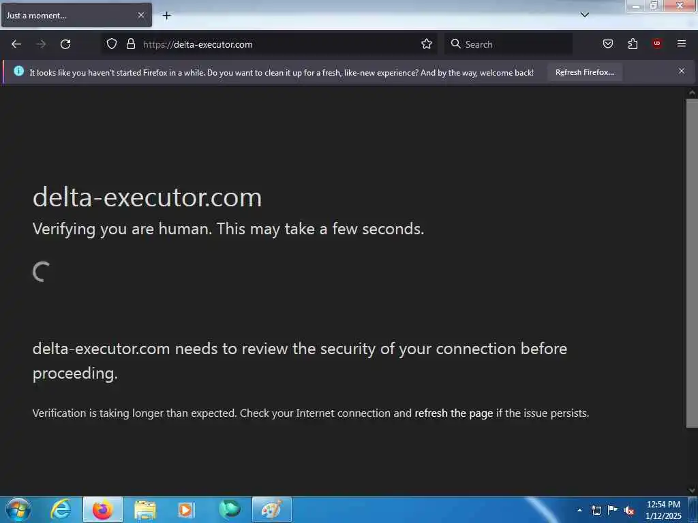Viewport: 698px width, 523px height.
Task: List all tabs dropdown
Action: (585, 15)
